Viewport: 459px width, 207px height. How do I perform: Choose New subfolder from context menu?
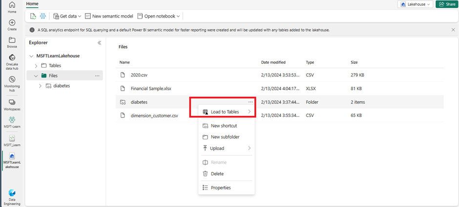227,137
